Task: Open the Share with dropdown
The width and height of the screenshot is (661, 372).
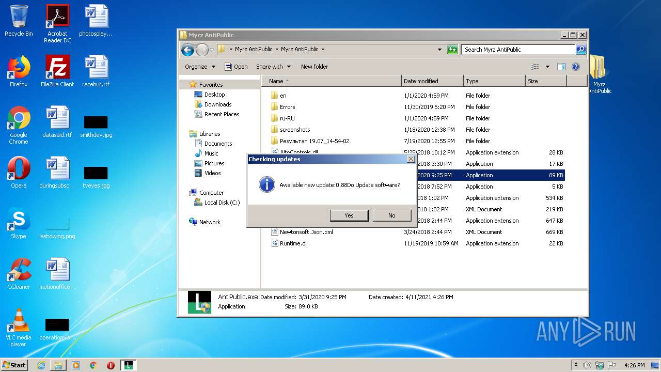Action: tap(273, 67)
